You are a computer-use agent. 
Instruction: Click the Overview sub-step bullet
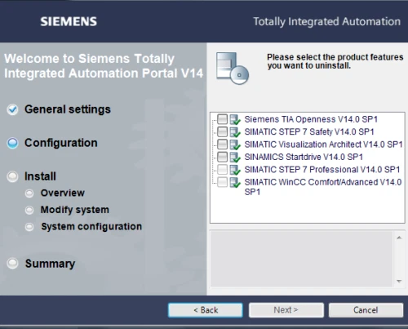(x=29, y=193)
